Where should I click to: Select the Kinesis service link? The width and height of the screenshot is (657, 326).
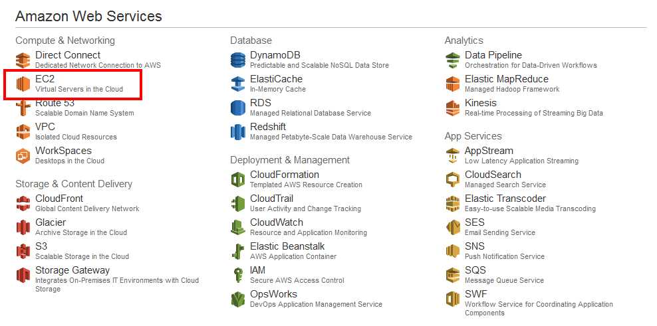(x=481, y=103)
